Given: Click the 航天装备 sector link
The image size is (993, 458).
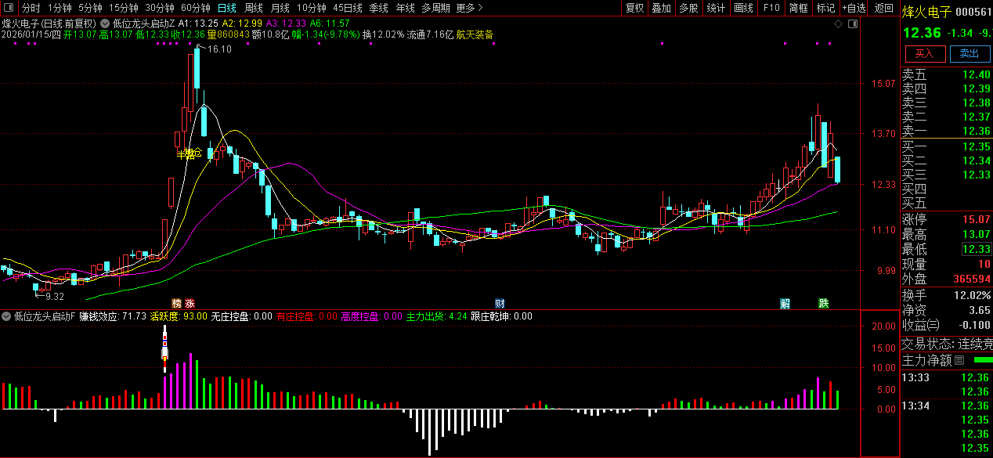Looking at the screenshot, I should point(475,34).
